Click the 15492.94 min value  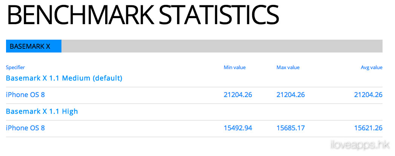pos(238,128)
